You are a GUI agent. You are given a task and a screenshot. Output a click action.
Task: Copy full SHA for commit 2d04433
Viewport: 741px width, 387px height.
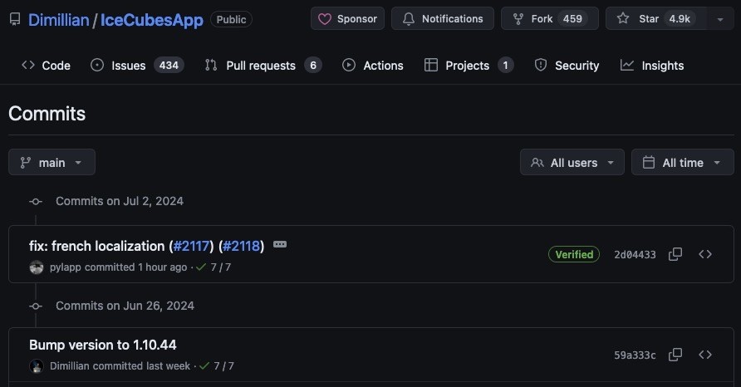pyautogui.click(x=675, y=254)
